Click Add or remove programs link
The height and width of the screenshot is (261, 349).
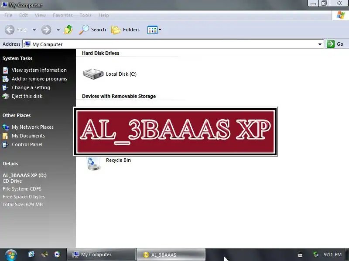point(39,79)
